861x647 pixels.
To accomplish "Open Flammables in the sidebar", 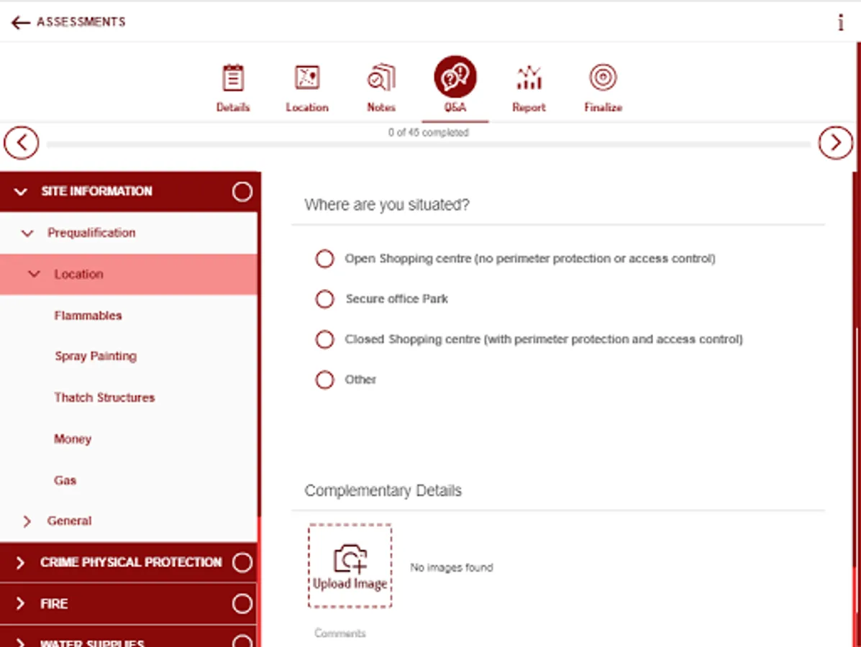I will click(x=88, y=316).
